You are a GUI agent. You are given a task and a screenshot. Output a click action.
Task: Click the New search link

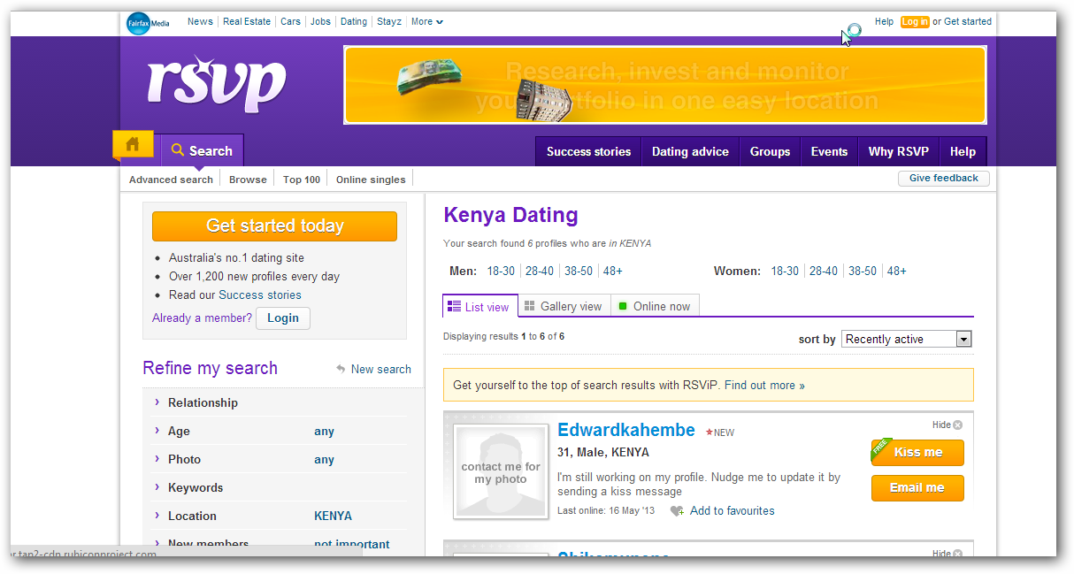click(x=380, y=370)
